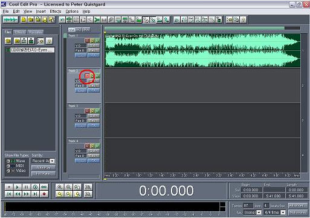
Task: Open the View menu
Action: pos(28,12)
